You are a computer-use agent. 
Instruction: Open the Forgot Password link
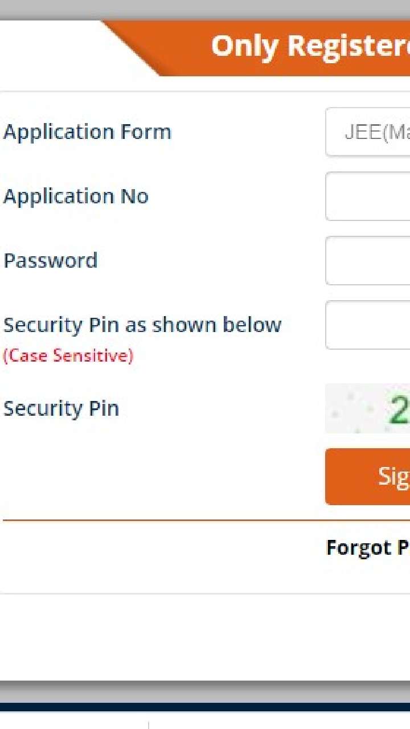pyautogui.click(x=368, y=548)
